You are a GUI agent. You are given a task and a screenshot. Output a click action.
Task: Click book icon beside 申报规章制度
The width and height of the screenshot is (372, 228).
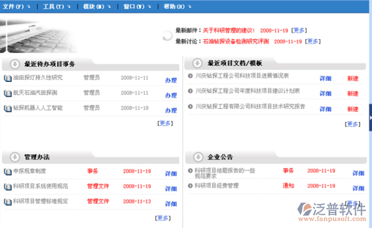click(x=7, y=172)
